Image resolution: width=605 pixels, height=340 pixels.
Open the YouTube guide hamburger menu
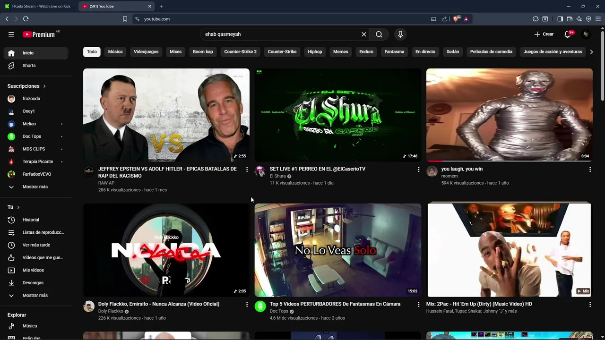[x=11, y=34]
